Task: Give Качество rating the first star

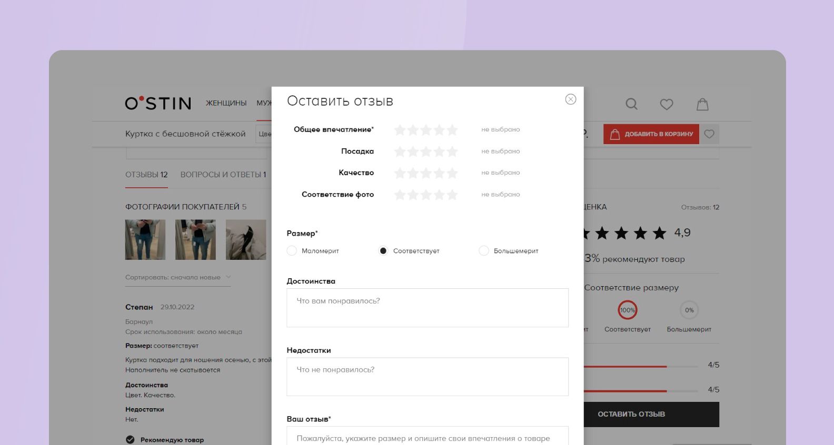Action: click(400, 173)
